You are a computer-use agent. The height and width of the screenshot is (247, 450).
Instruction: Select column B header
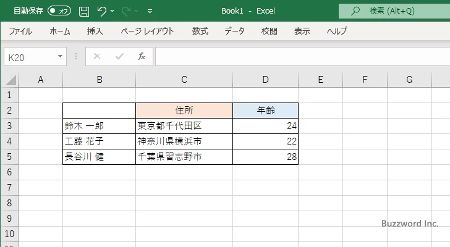pos(100,80)
